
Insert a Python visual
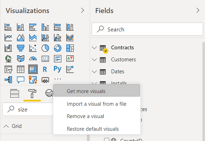57,69
